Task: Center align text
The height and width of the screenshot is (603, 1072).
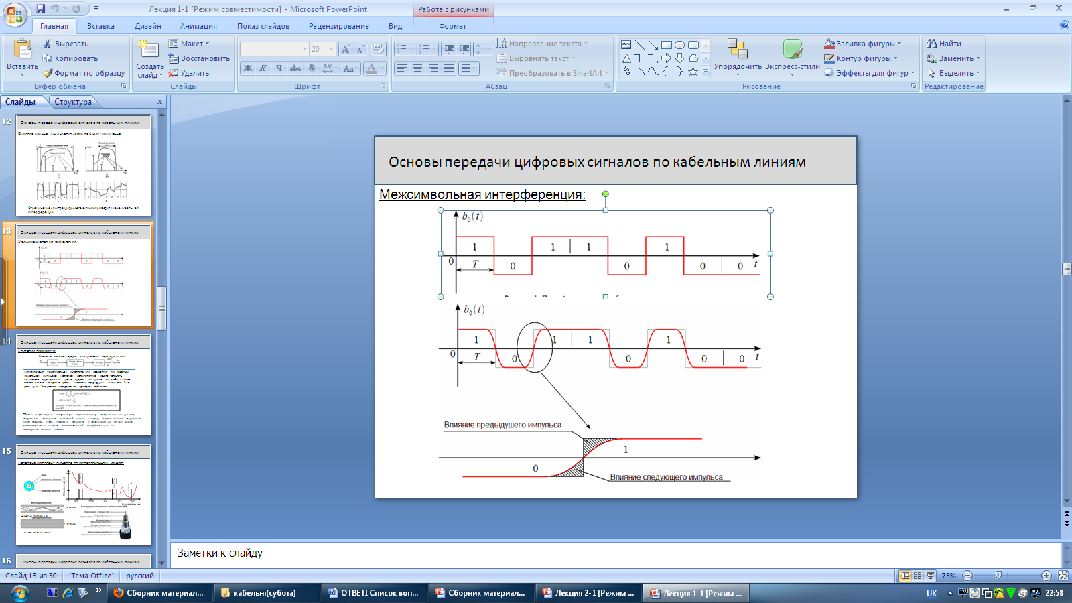Action: pyautogui.click(x=417, y=68)
